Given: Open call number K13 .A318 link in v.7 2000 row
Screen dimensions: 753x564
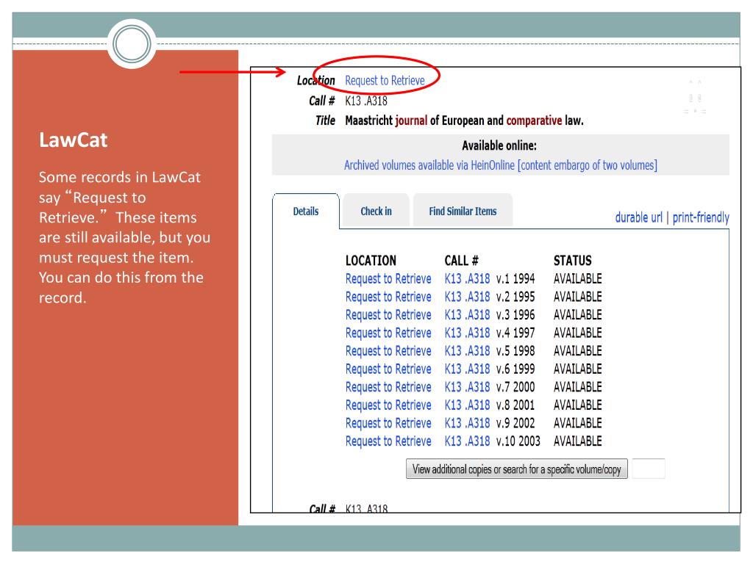Looking at the screenshot, I should (467, 387).
